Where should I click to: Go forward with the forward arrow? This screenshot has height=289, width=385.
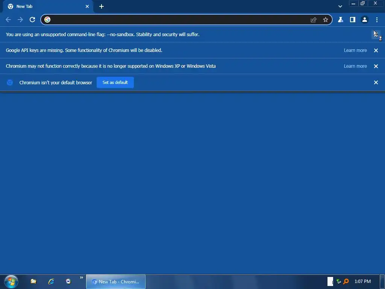point(20,20)
